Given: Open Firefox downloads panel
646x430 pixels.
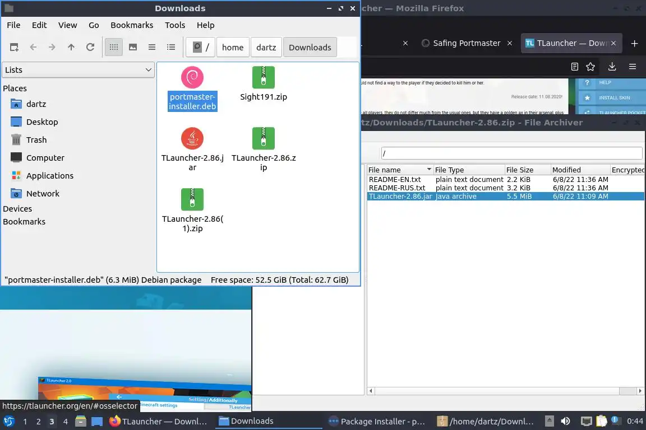Looking at the screenshot, I should 612,67.
